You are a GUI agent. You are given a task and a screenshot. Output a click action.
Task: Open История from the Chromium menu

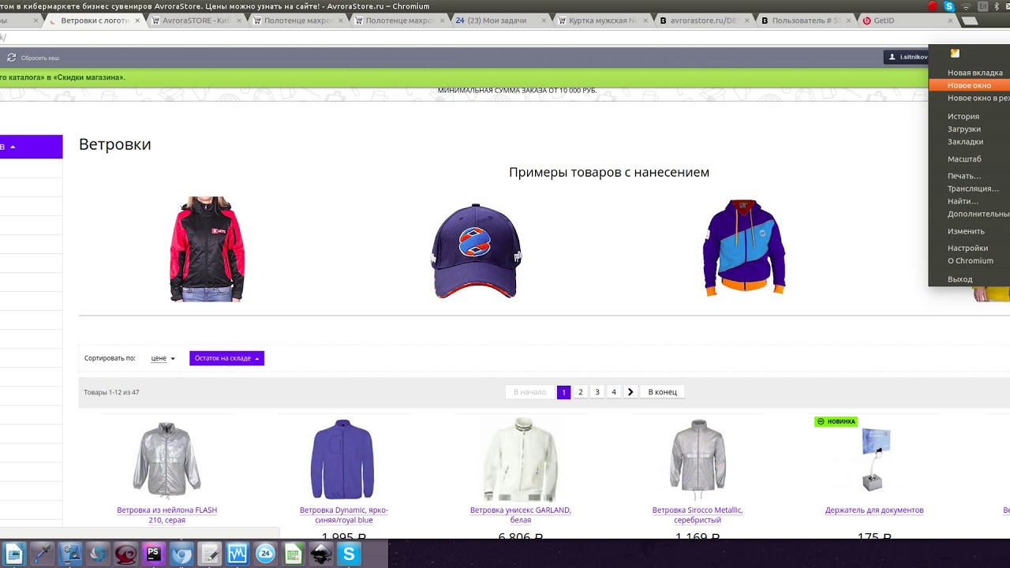[963, 116]
